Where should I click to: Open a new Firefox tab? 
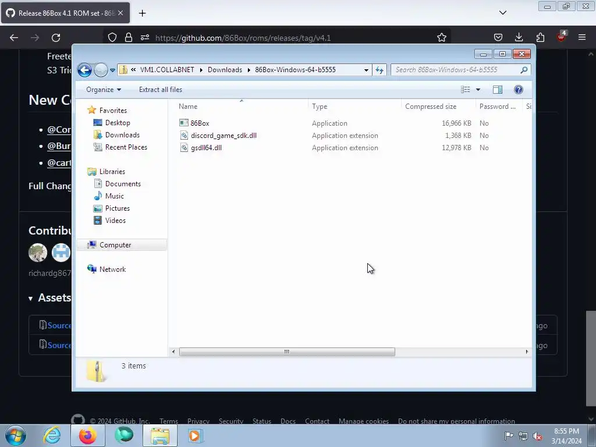[x=142, y=13]
